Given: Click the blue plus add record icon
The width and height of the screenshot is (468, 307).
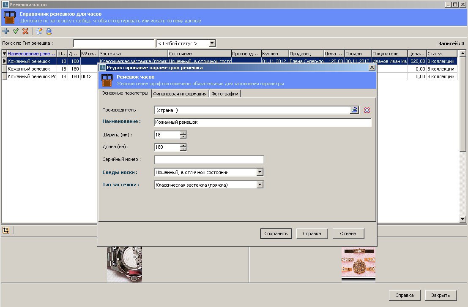Looking at the screenshot, I should (5, 31).
